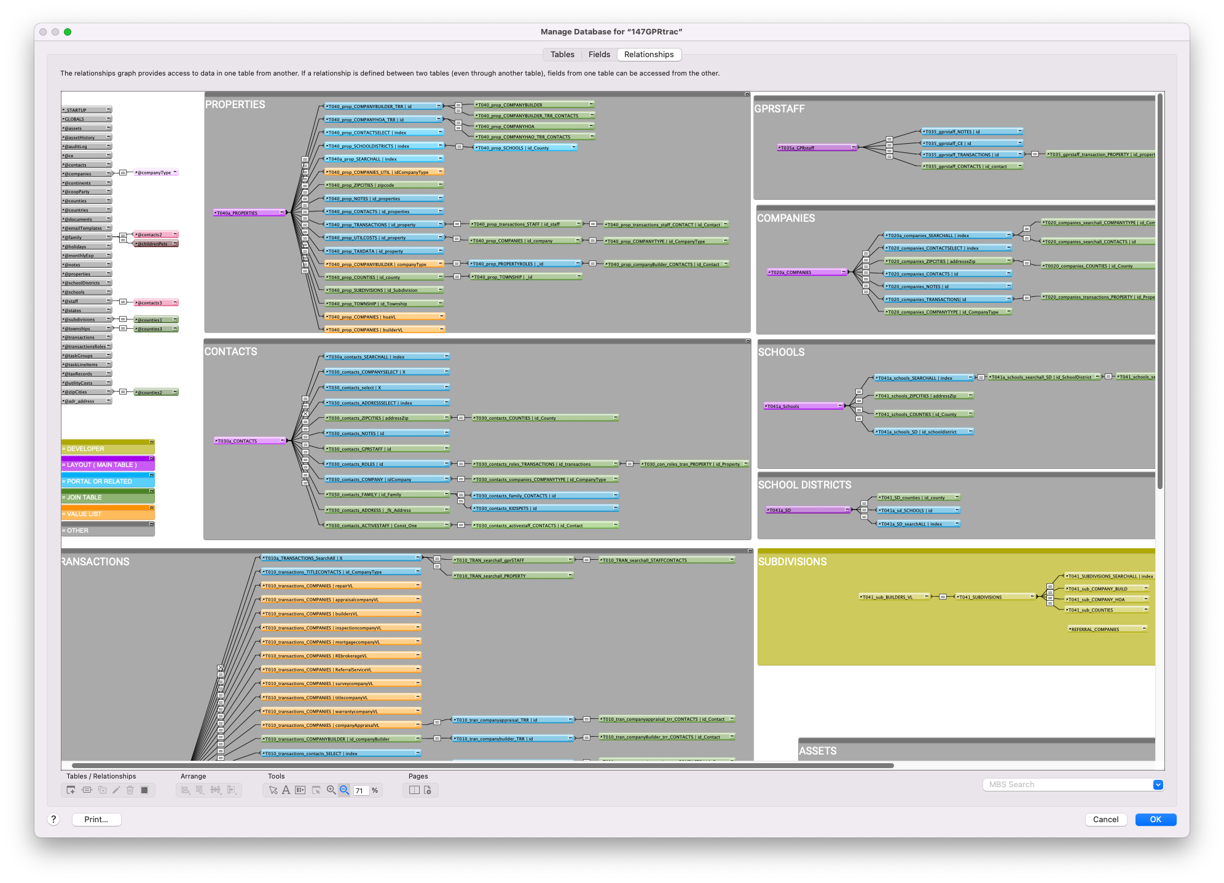Collapse the T040a_PROPERTIES table occurrence

pyautogui.click(x=282, y=213)
